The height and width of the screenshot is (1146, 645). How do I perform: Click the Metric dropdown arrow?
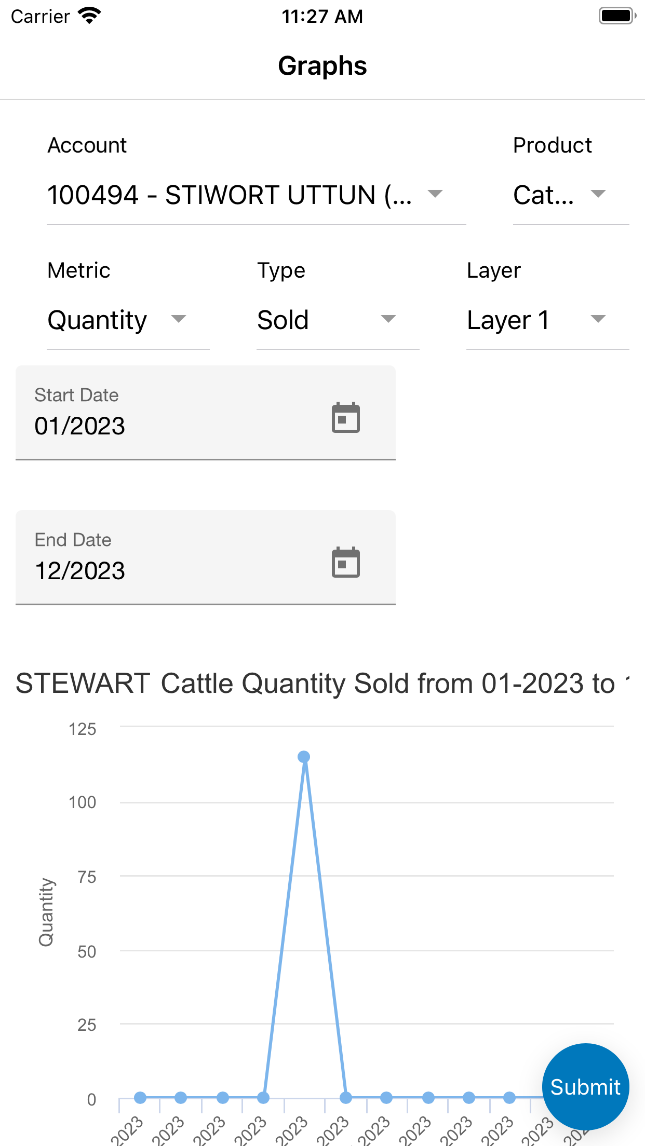[x=179, y=319]
